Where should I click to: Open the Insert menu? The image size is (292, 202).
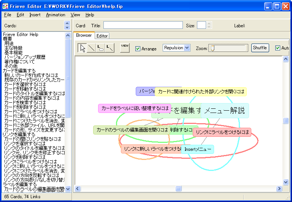pyautogui.click(x=35, y=15)
